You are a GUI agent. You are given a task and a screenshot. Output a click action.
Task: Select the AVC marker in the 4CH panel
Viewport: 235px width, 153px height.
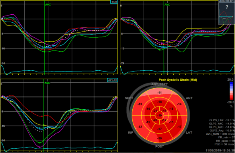[x=48, y=5]
